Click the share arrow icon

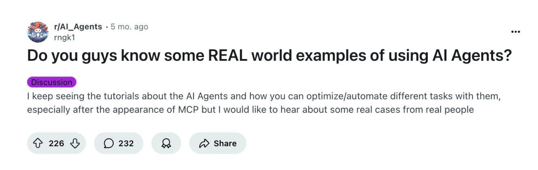(x=204, y=143)
